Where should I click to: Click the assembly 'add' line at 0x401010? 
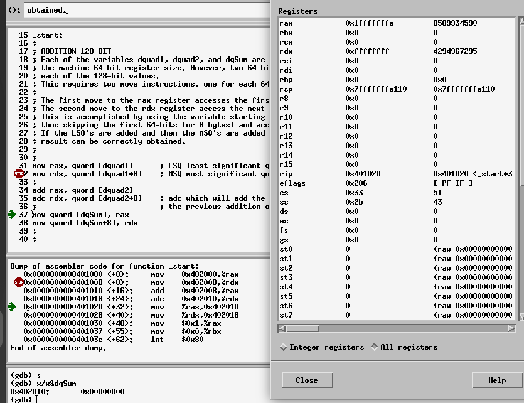pyautogui.click(x=131, y=291)
